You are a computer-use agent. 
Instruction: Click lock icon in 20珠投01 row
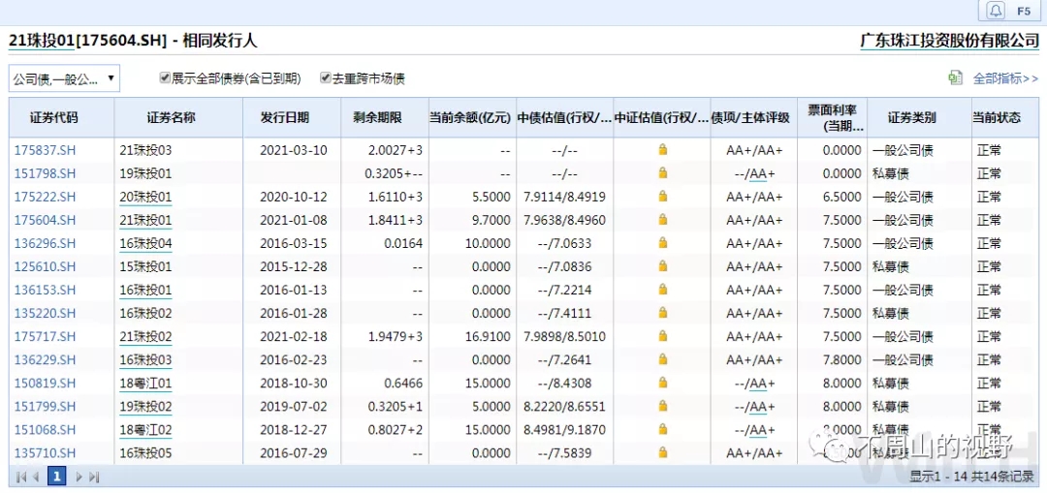[x=662, y=197]
